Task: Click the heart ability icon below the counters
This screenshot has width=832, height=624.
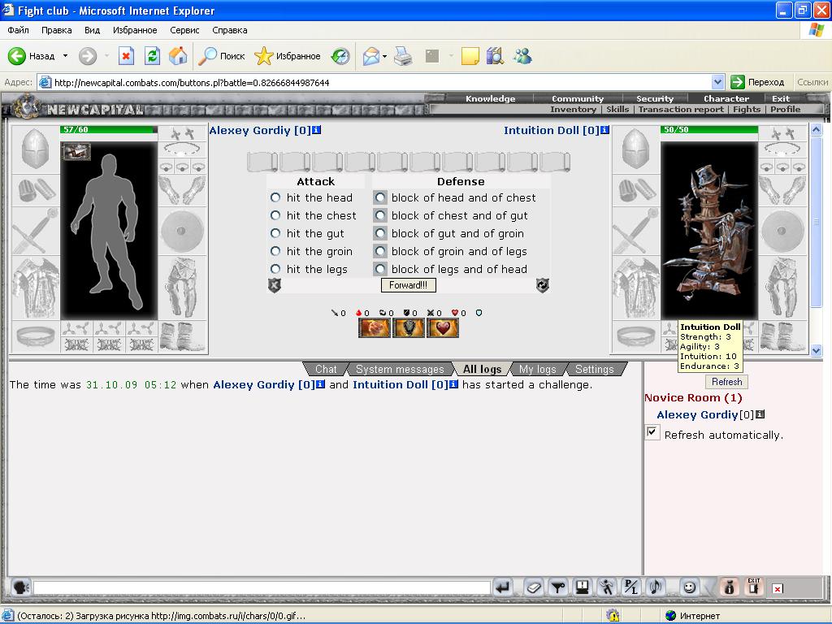Action: (x=443, y=328)
